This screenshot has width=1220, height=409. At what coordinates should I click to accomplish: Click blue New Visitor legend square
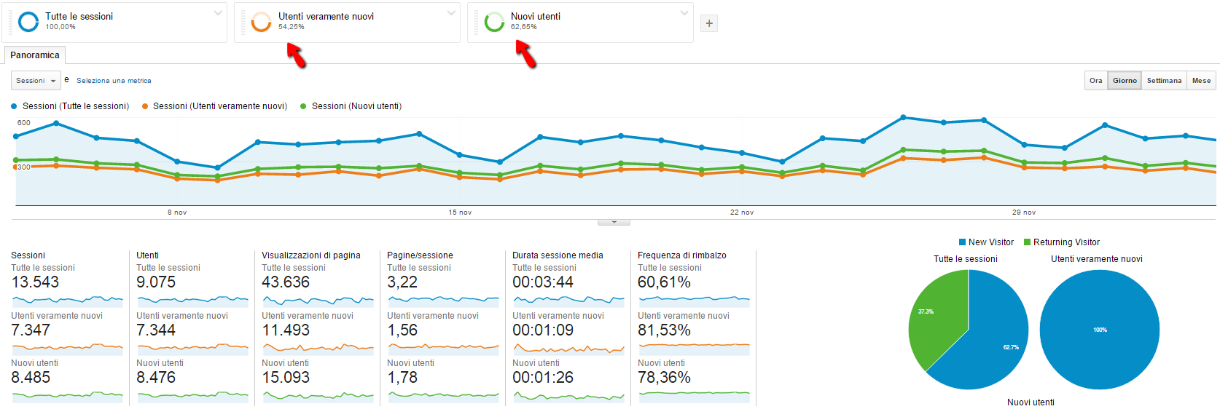[x=962, y=242]
